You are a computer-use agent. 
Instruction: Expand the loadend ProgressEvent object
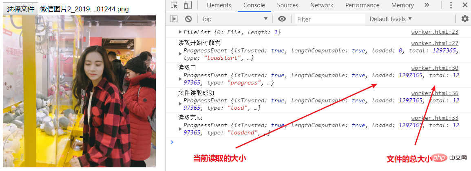(x=180, y=129)
